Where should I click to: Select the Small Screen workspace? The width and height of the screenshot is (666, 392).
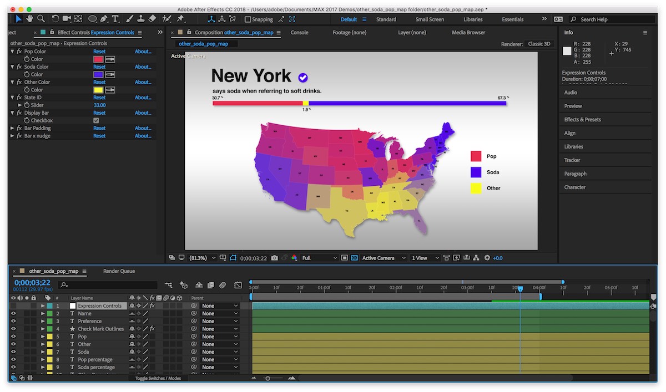(430, 19)
